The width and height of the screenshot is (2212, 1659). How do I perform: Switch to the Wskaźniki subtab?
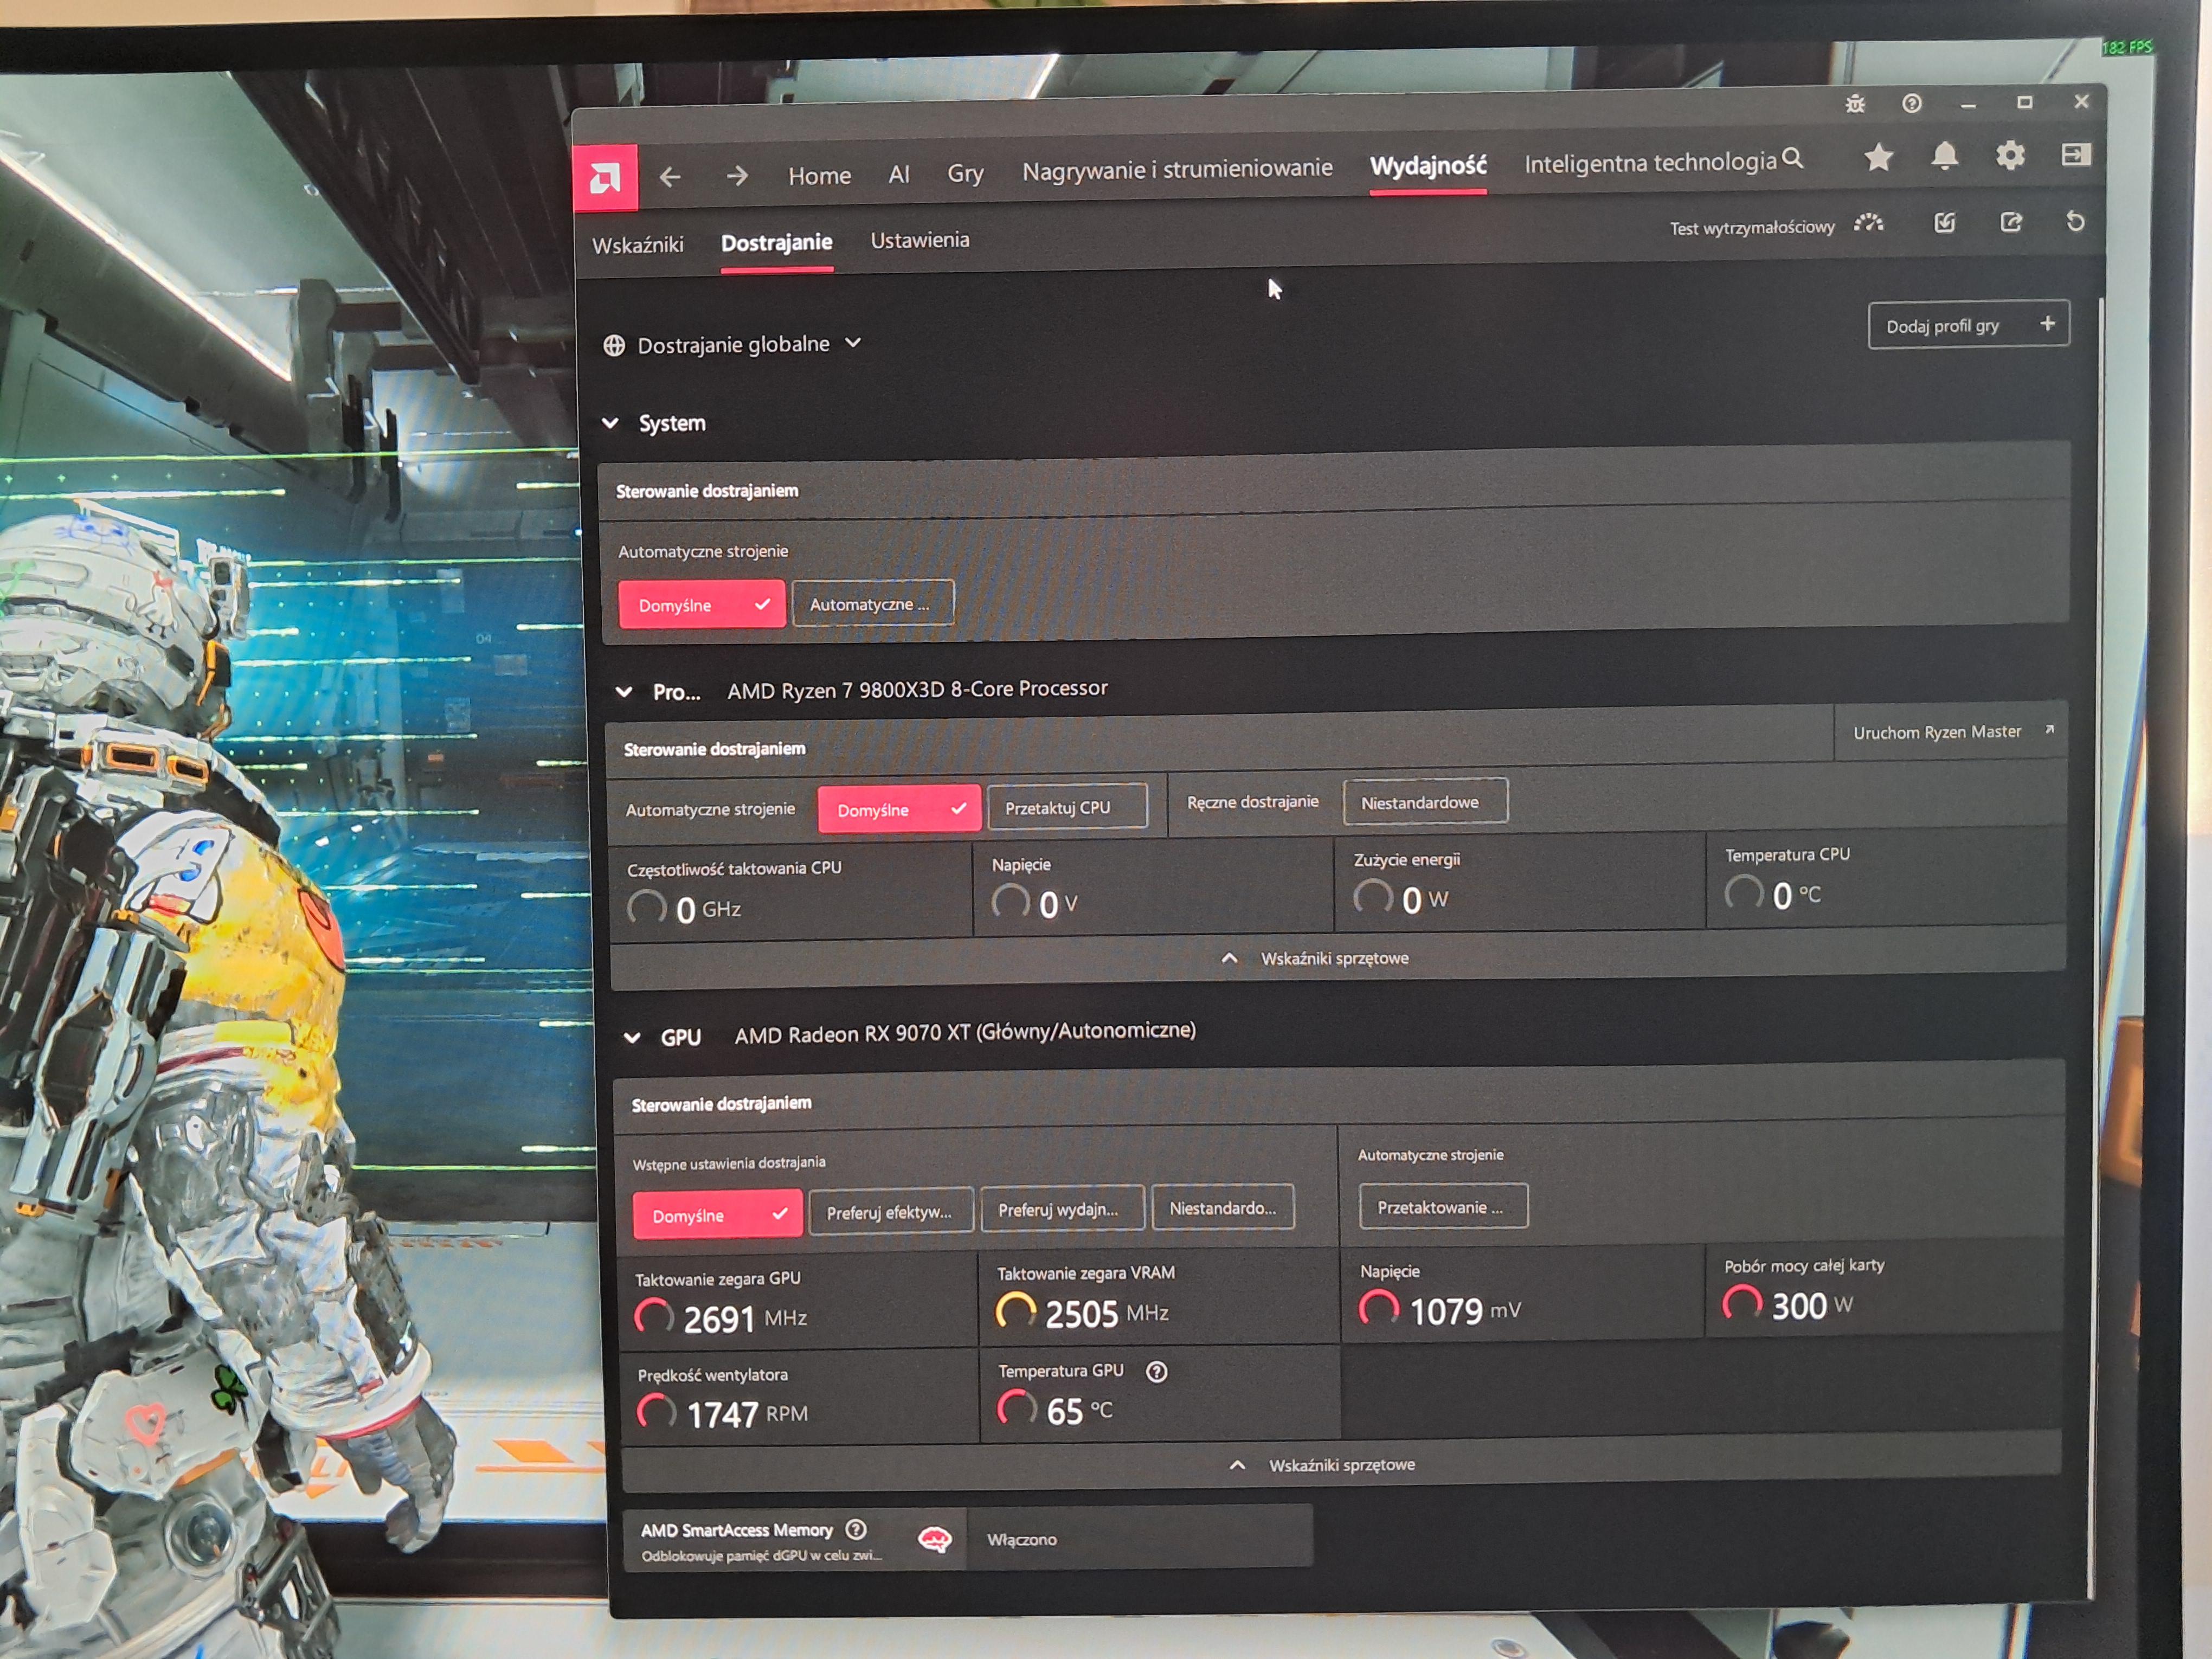[637, 245]
